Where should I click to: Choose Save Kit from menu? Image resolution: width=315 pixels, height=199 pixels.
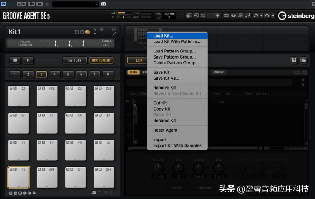[177, 72]
